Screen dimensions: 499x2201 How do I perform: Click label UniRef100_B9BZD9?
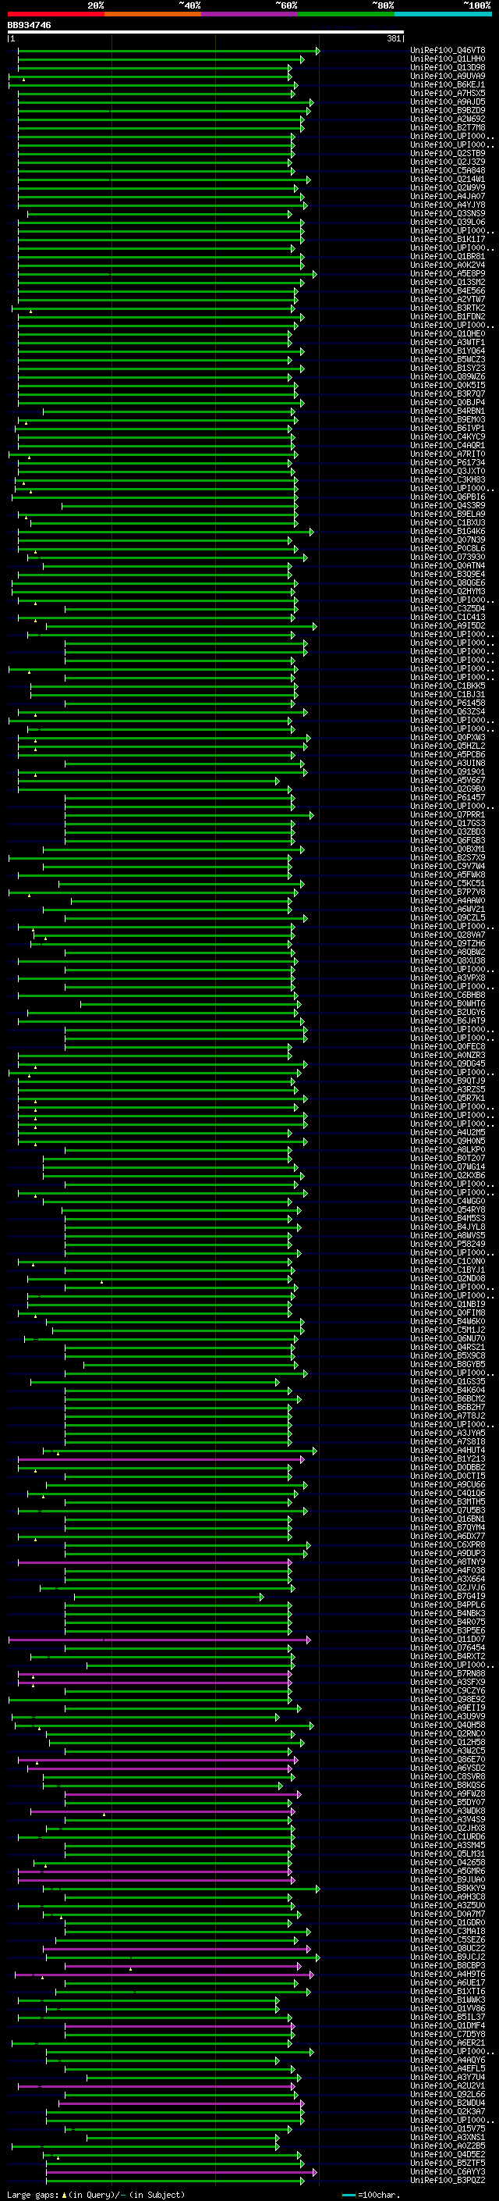click(x=448, y=110)
